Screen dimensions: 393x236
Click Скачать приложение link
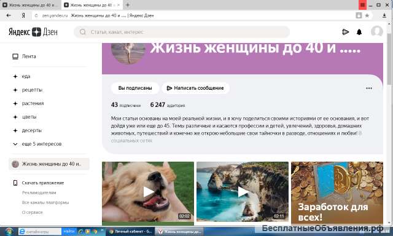43,183
